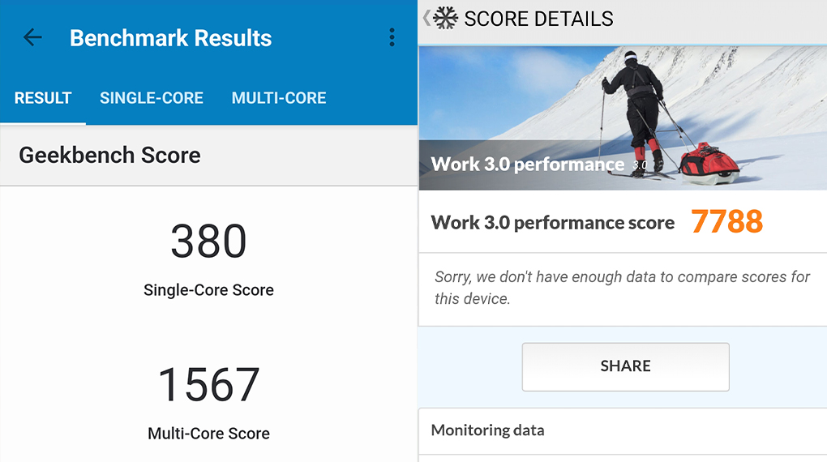The width and height of the screenshot is (827, 462).
Task: Tap the back chevron beside Score Details
Action: [x=426, y=18]
